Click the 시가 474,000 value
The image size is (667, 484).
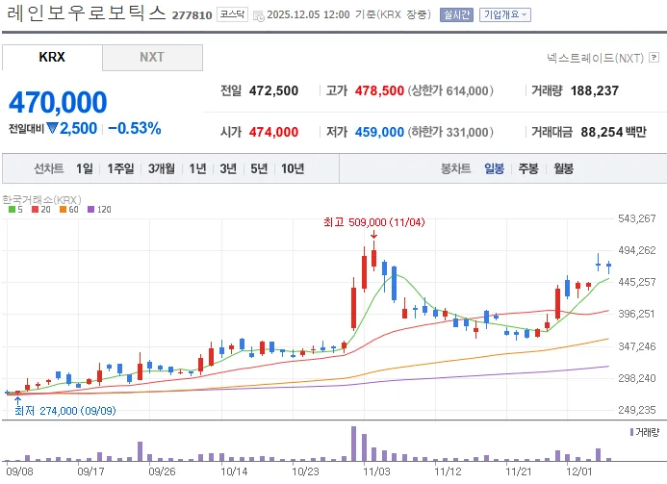273,132
